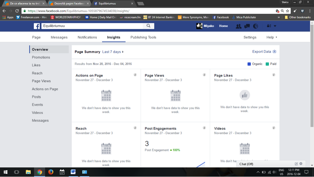Open the Facebook messages icon
This screenshot has height=177, width=314.
coord(247,26)
